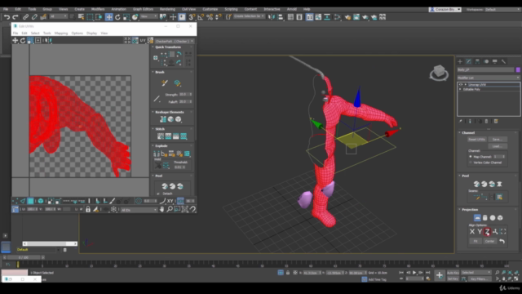Open the View reference coordinate dropdown

point(148,16)
